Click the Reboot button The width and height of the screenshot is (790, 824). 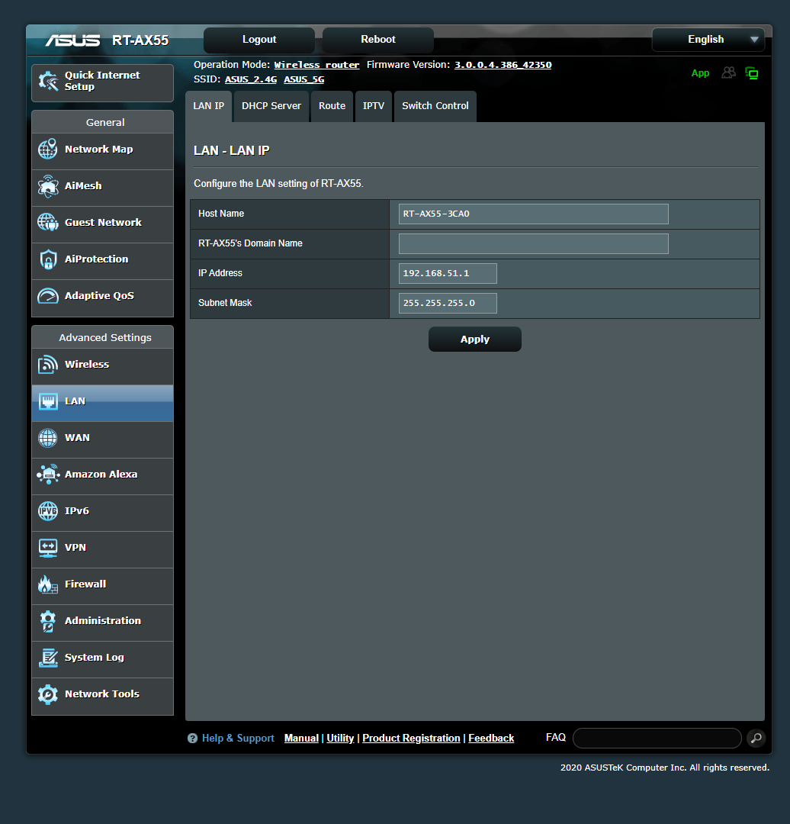377,40
